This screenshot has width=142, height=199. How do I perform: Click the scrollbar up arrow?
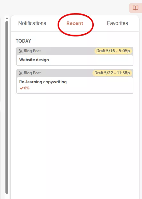coord(7,19)
